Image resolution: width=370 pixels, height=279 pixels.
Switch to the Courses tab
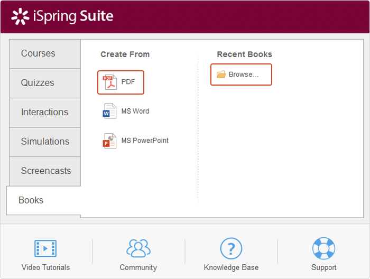point(44,53)
